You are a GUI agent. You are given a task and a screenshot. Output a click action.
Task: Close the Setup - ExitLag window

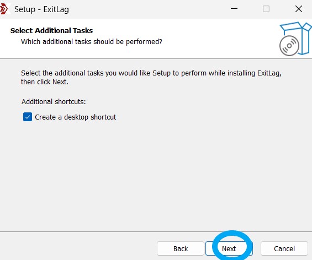[x=298, y=9]
